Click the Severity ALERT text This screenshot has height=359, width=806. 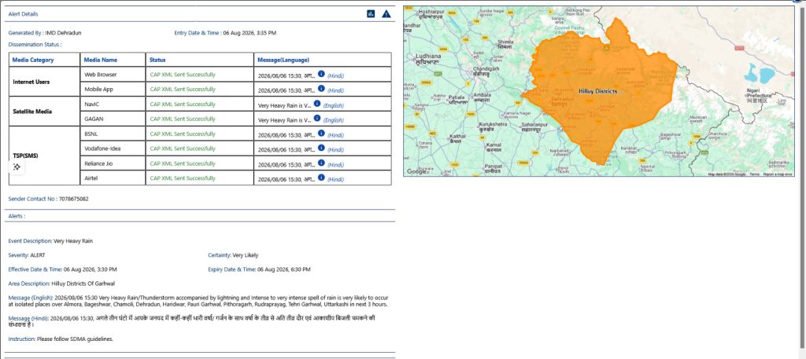(x=27, y=255)
